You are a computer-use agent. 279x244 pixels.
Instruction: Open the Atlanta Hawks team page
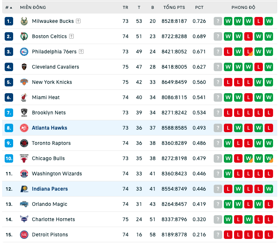pos(50,128)
